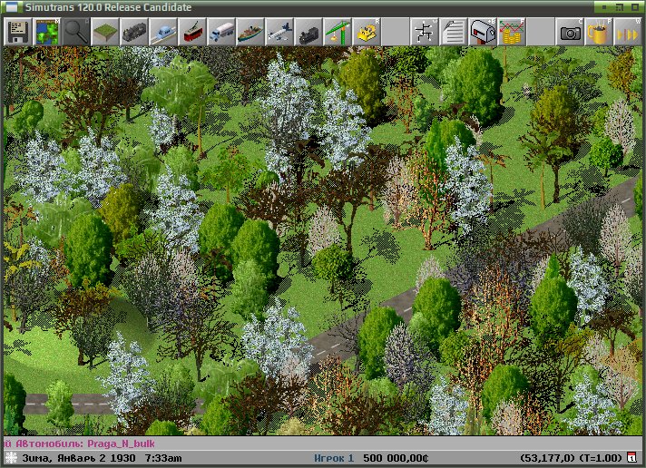
Task: Open the mailbox message center
Action: [x=483, y=32]
